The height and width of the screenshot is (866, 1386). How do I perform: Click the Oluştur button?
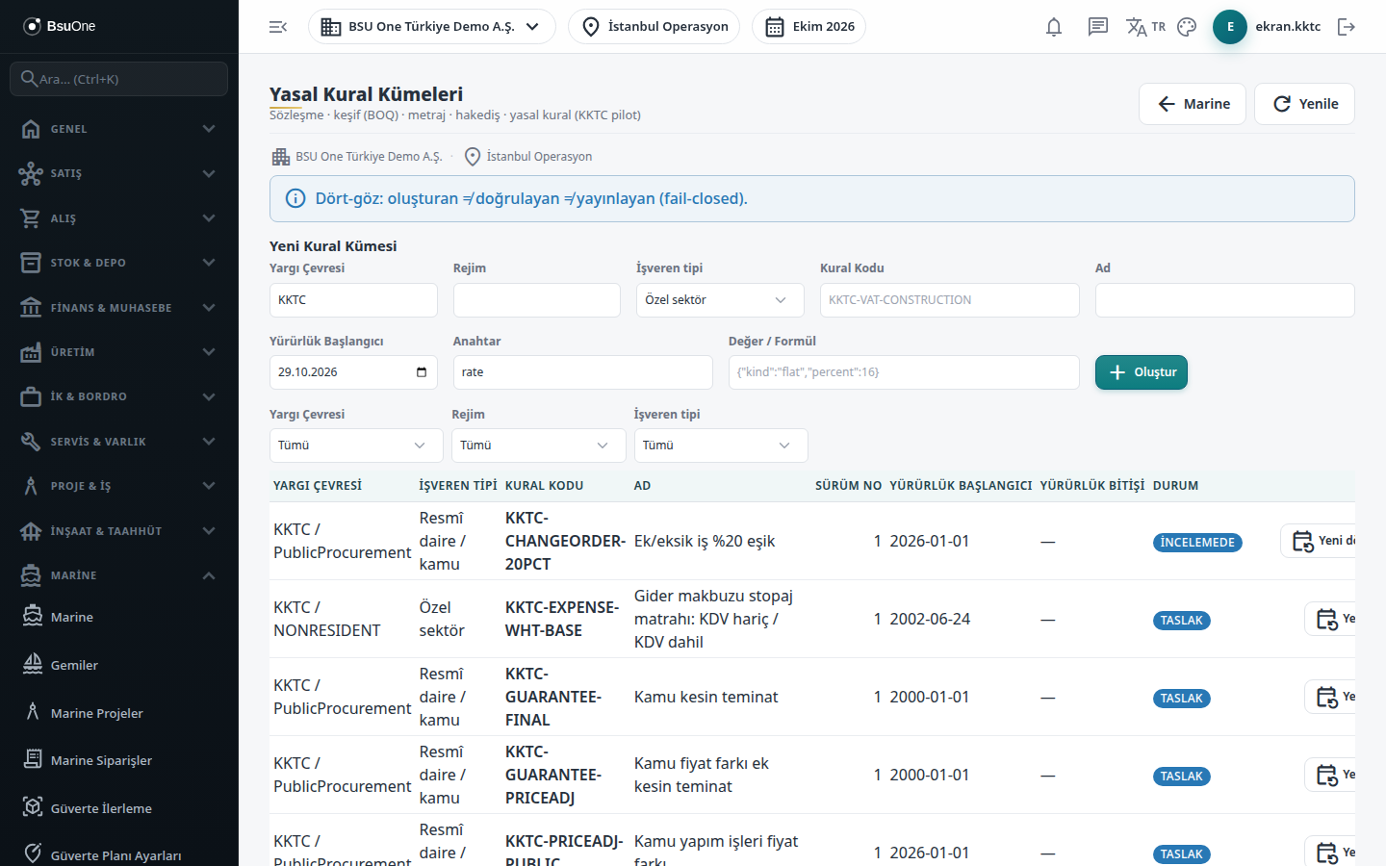(1142, 372)
